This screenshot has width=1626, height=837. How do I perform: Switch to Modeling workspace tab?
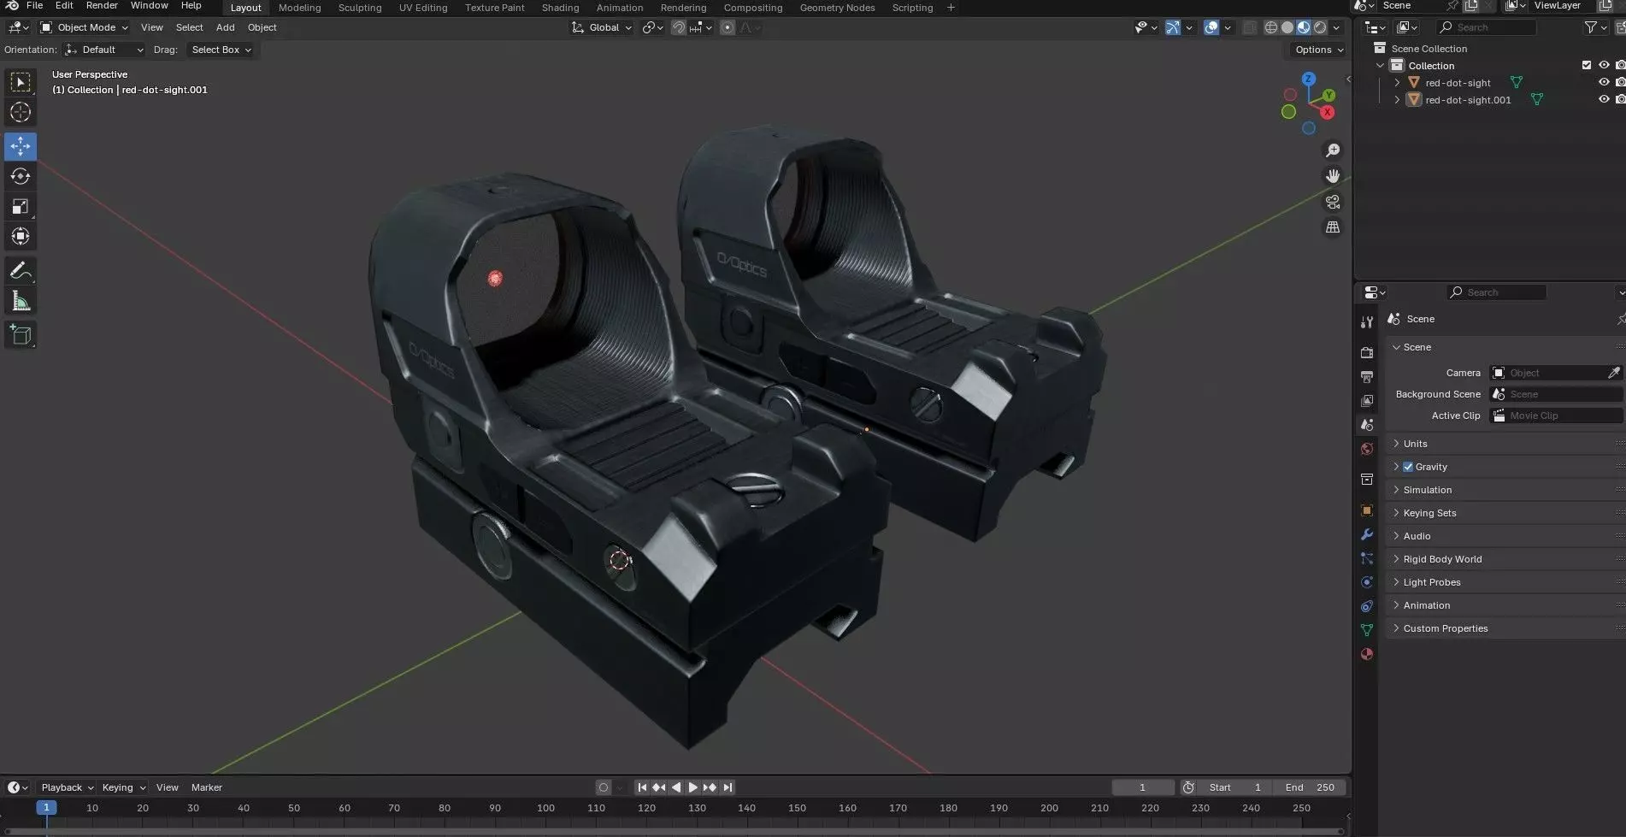300,8
